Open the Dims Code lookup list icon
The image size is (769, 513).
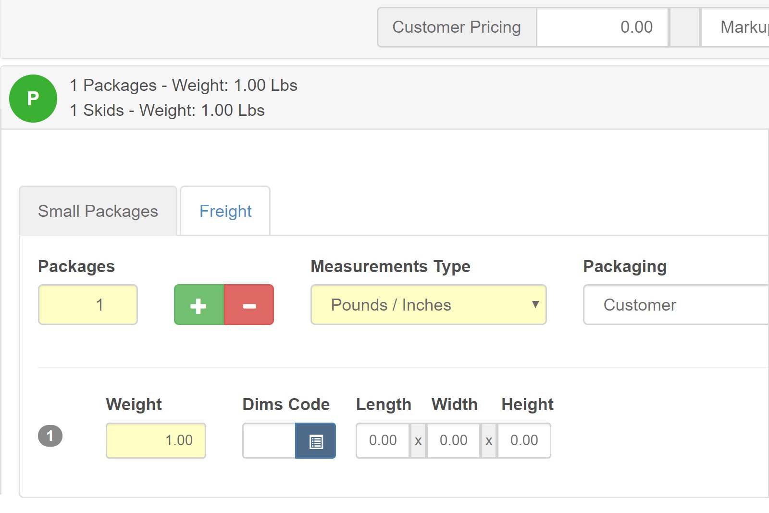[315, 441]
